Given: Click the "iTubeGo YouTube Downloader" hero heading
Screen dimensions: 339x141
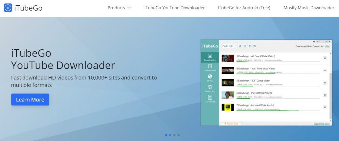Looking at the screenshot, I should (63, 59).
